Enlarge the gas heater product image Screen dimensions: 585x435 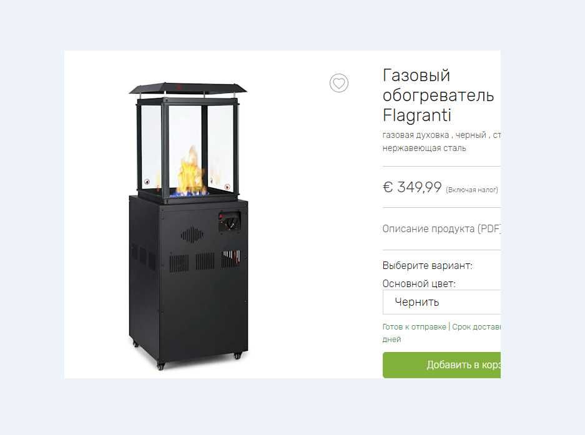[189, 226]
